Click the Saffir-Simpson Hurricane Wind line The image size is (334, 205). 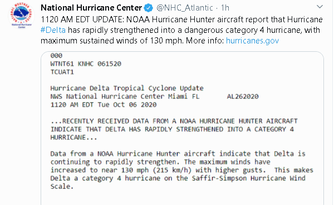coord(178,178)
